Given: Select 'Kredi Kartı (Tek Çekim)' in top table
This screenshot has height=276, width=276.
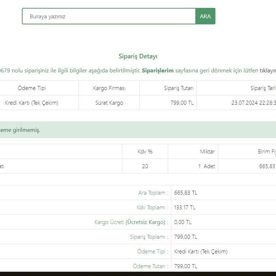Looking at the screenshot, I should click(x=32, y=103).
